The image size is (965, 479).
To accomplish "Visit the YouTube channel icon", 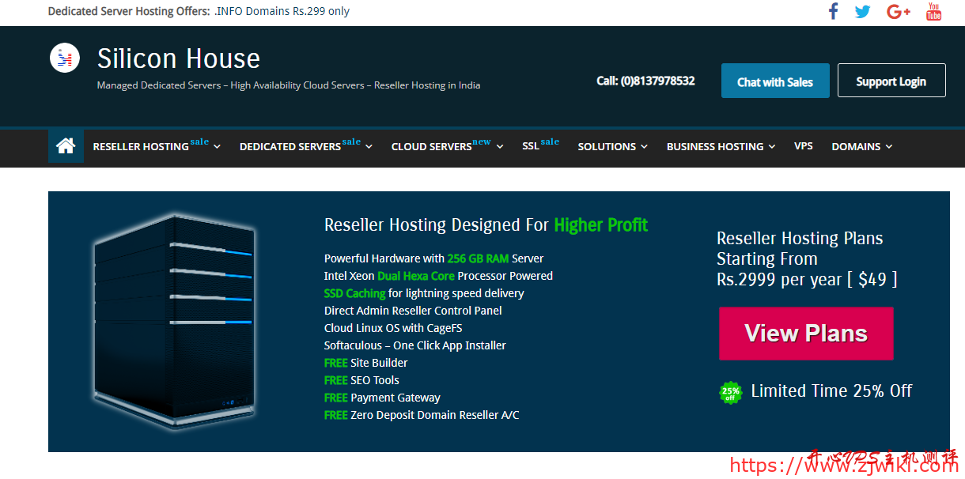I will pyautogui.click(x=934, y=11).
